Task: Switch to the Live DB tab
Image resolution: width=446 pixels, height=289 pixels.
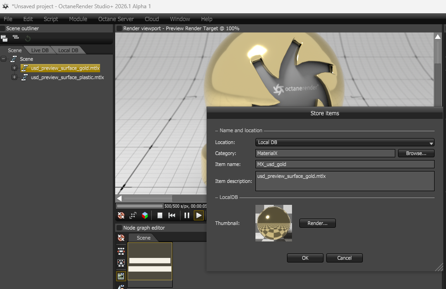Action: point(40,50)
